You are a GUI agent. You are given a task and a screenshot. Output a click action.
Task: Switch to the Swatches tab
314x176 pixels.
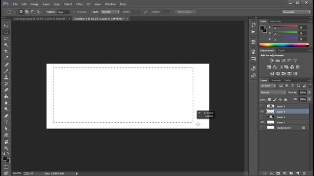275,22
